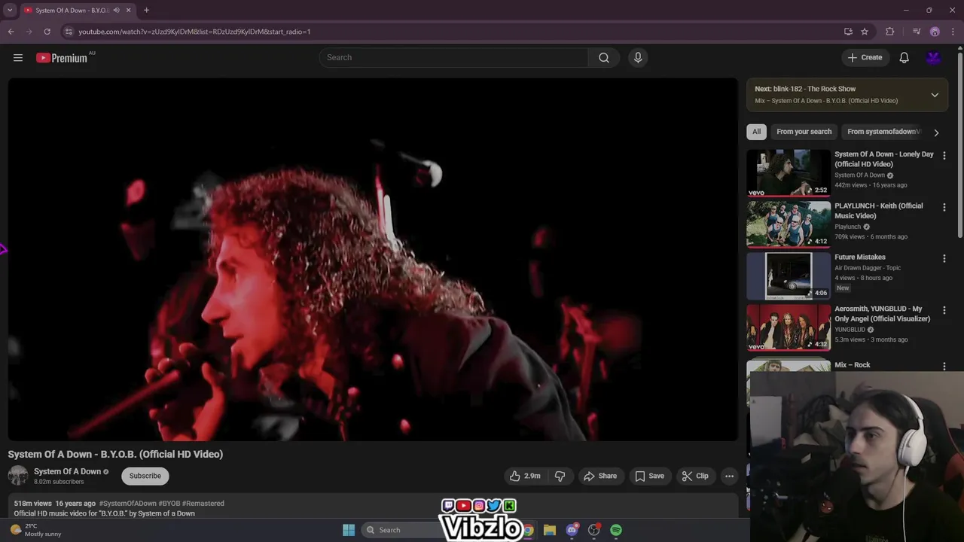
Task: Collapse the Next up mix panel
Action: pos(935,95)
